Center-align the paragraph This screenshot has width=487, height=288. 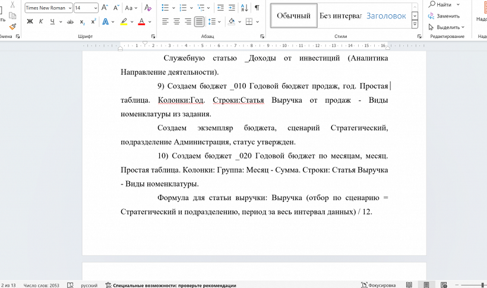click(x=176, y=21)
